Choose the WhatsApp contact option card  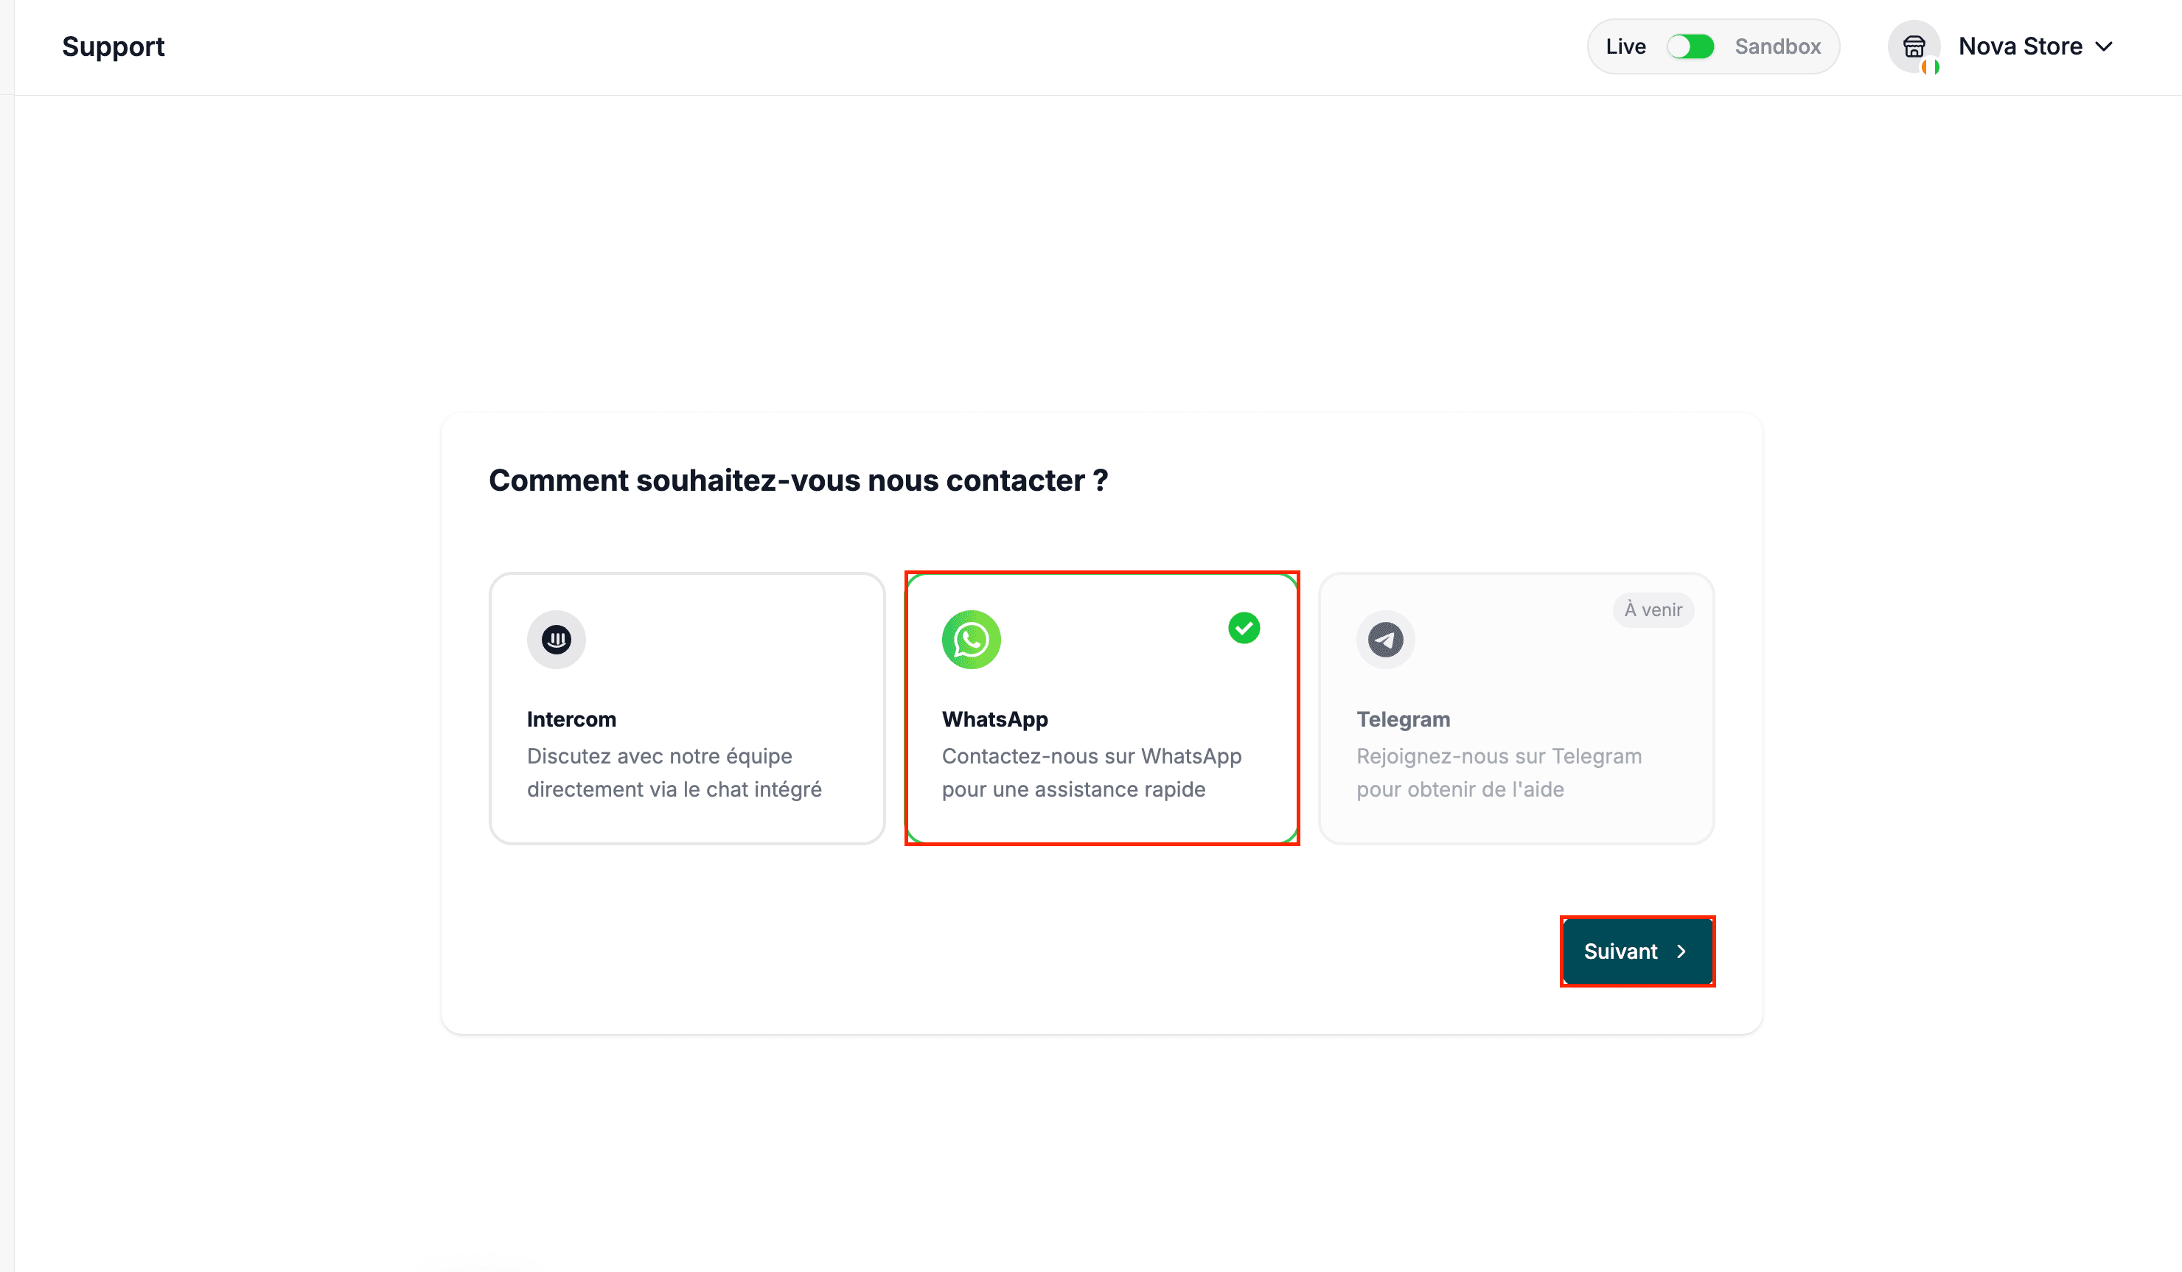pos(1101,707)
